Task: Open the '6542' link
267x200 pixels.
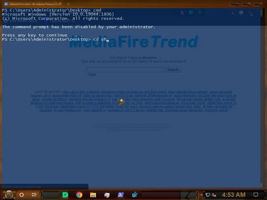Action: tap(197, 107)
